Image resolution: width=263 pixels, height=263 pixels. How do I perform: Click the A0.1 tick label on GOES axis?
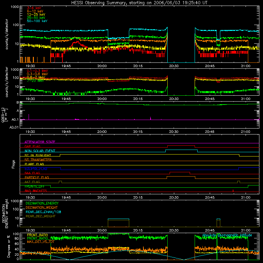click(15, 120)
